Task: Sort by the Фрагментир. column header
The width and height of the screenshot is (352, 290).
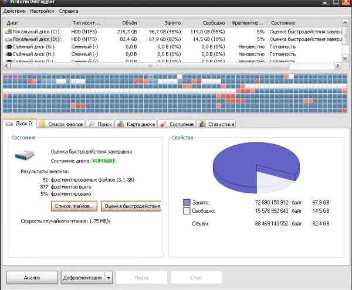Action: point(248,23)
